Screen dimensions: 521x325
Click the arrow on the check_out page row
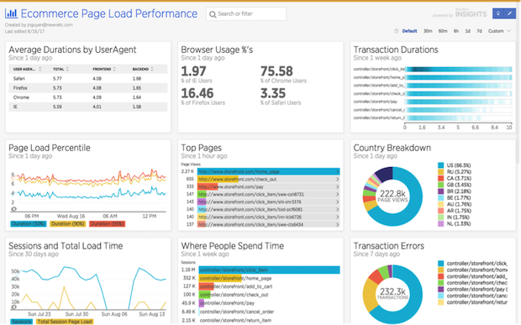click(x=337, y=179)
